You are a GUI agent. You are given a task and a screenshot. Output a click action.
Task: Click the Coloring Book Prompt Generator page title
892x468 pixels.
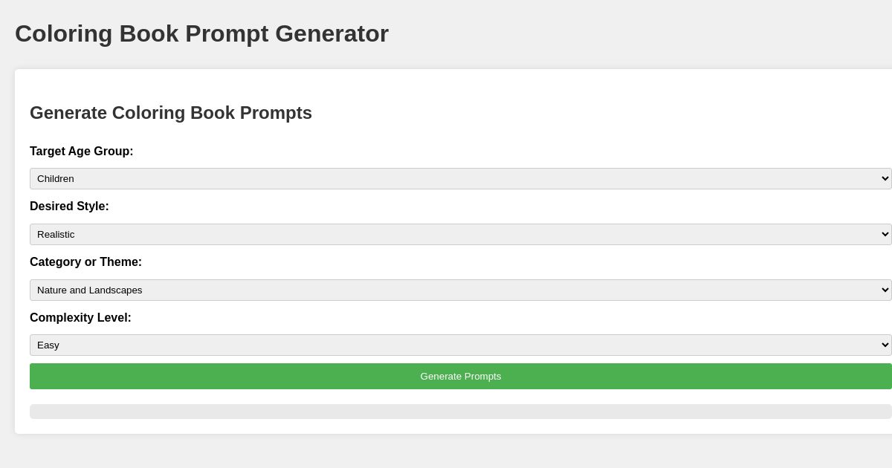201,33
